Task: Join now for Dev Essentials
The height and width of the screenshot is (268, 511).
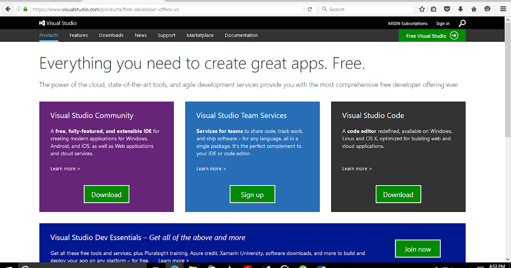Action: [x=418, y=248]
